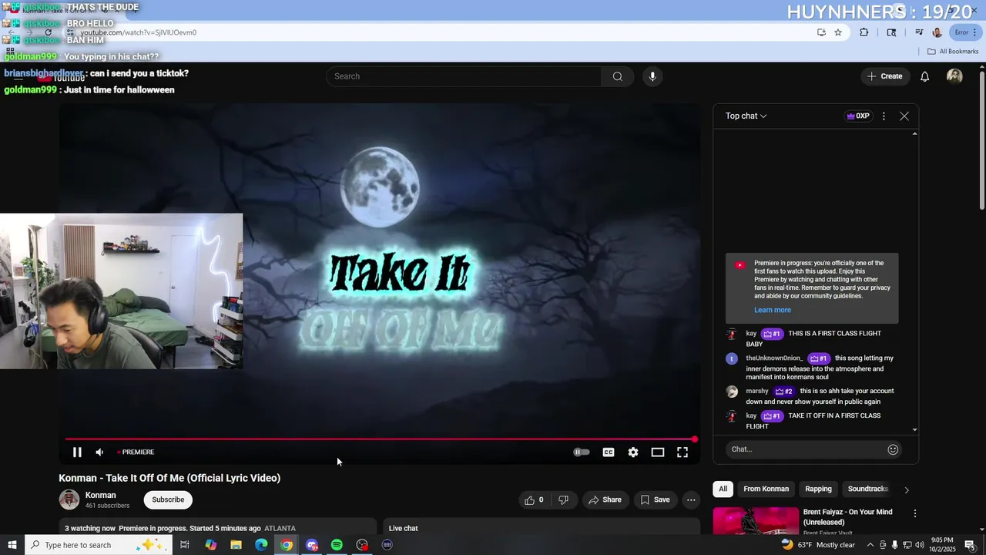Open File Explorer from taskbar
The image size is (986, 555).
[236, 545]
